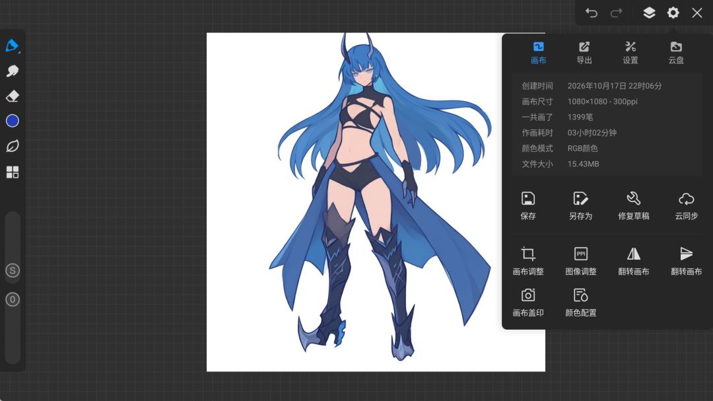Select the eraser tool
Screen dimensions: 713x401
(x=13, y=96)
